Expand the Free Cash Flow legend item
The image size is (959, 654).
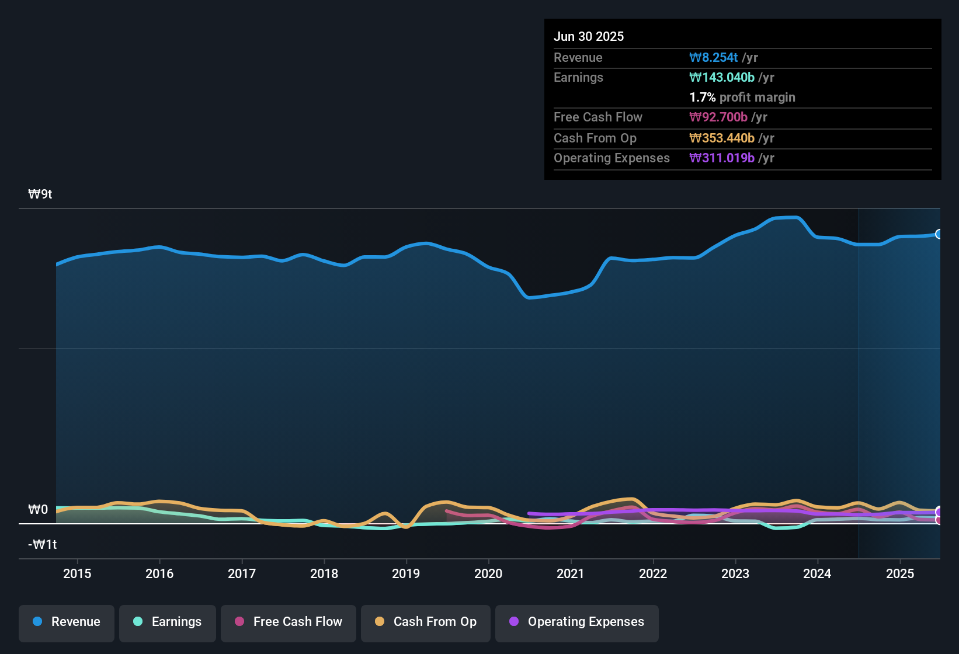tap(289, 622)
